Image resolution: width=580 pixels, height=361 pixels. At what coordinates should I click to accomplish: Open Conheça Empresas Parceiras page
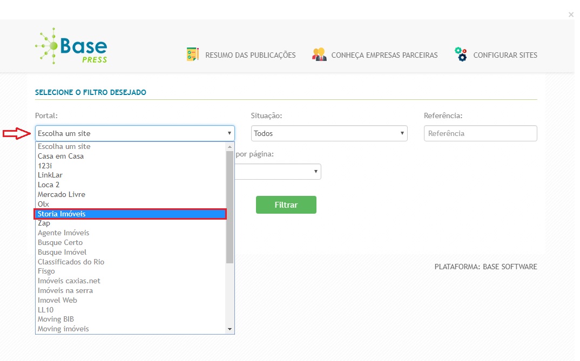pos(384,55)
